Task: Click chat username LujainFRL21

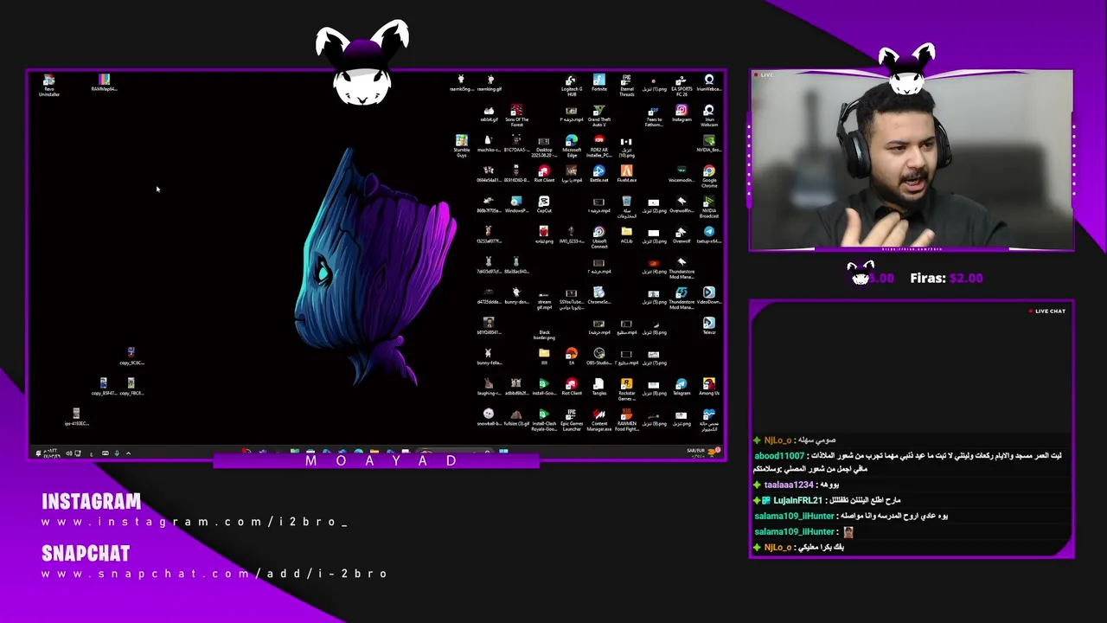Action: pos(797,500)
